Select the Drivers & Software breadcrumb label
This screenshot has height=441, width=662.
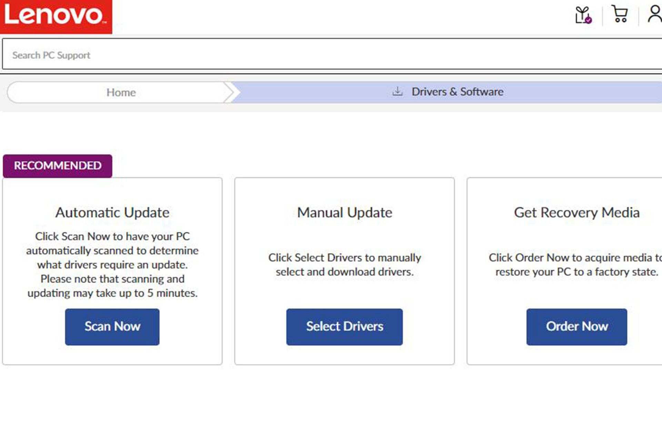click(x=458, y=92)
